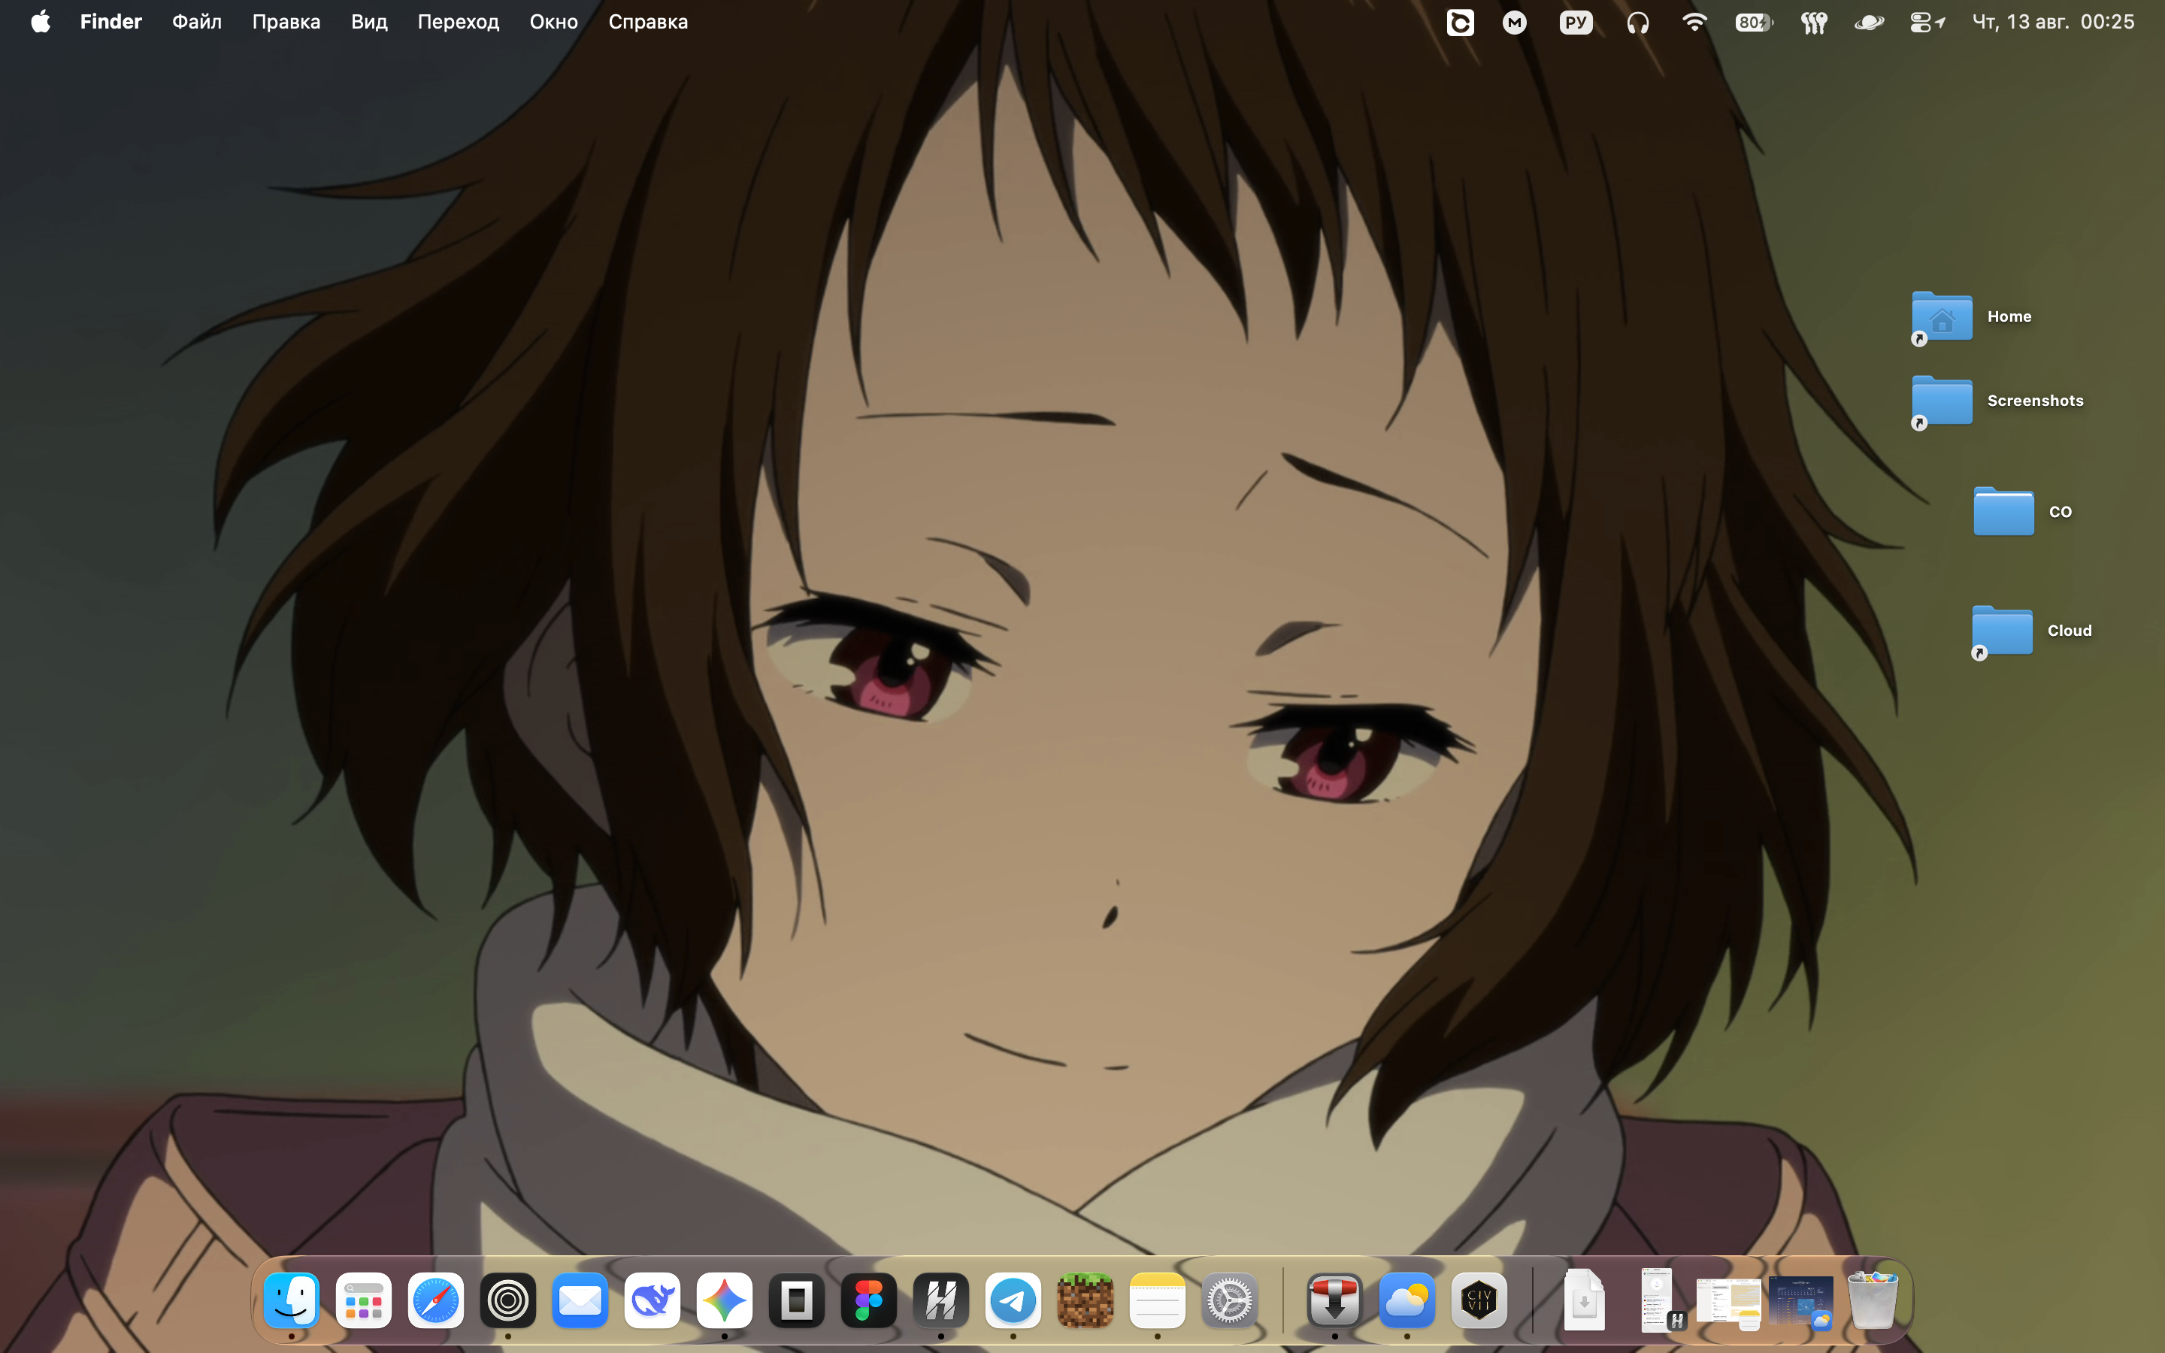Screen dimensions: 2165x1353
Task: Open System Settings gear in Dock
Action: click(x=1229, y=1300)
